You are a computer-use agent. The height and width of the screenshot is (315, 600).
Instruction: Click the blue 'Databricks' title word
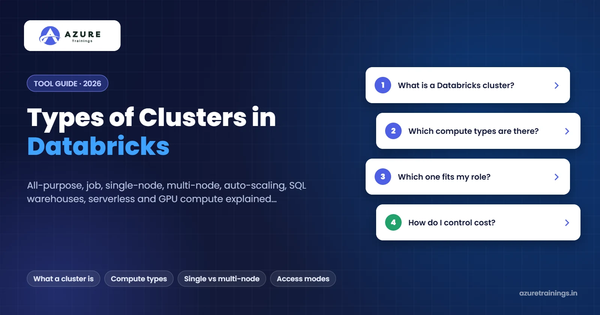coord(98,146)
